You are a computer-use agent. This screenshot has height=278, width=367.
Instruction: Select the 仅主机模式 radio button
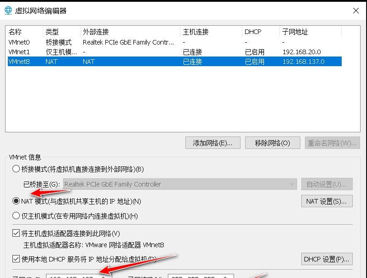16,216
